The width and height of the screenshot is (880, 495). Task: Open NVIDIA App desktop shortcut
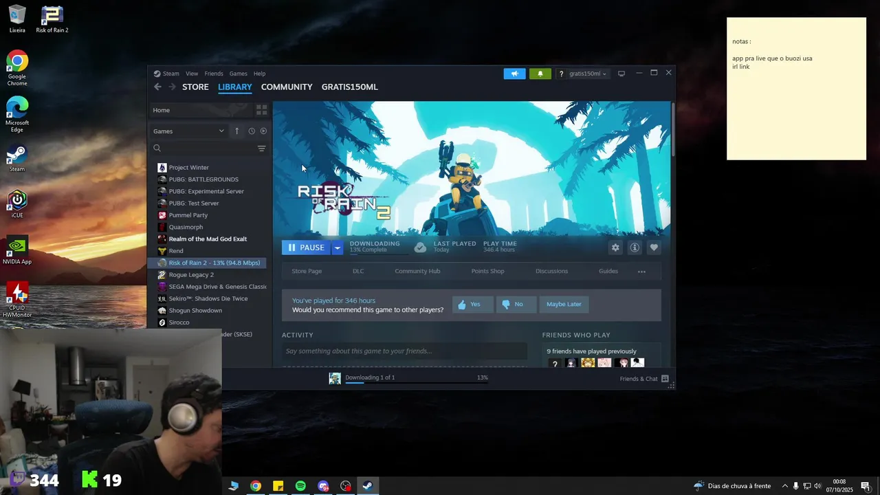(x=17, y=250)
